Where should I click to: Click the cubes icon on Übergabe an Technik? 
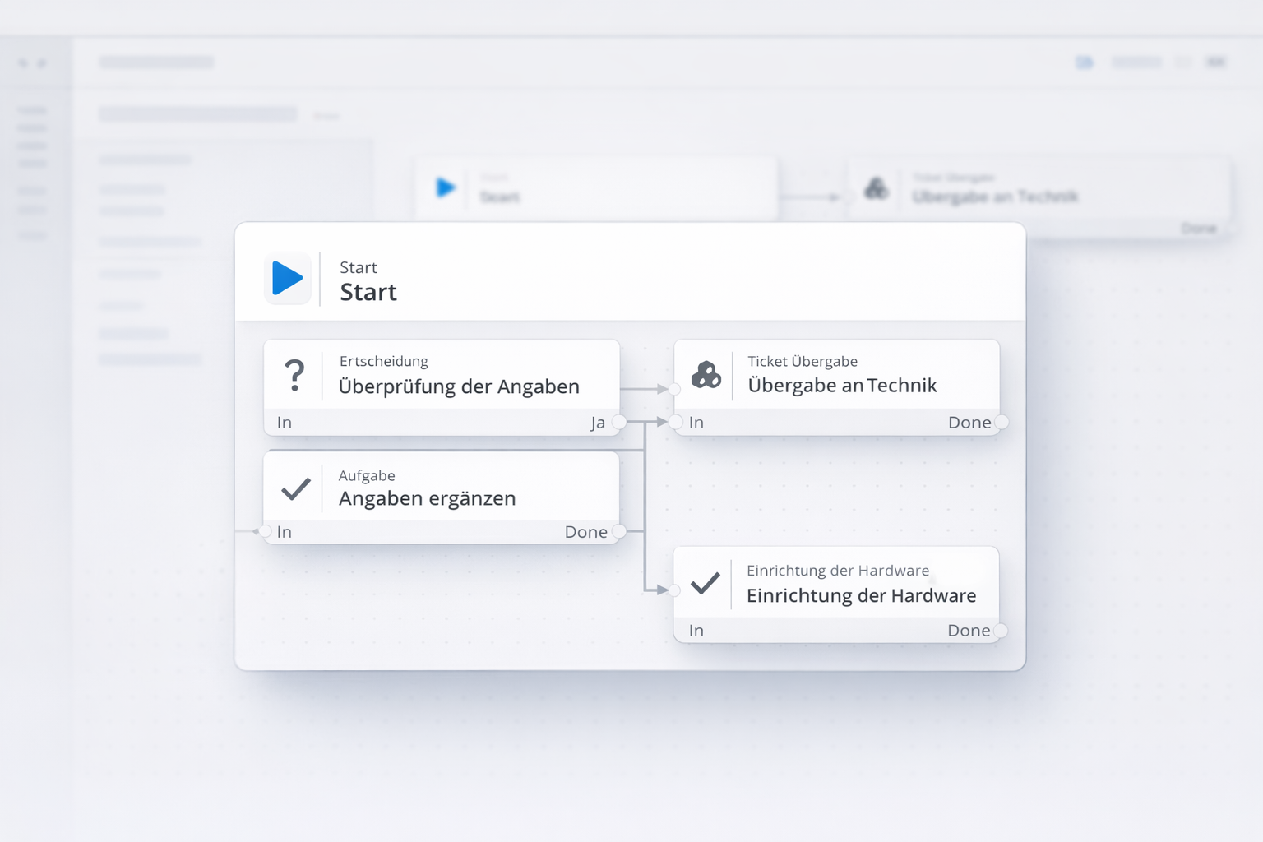click(706, 375)
